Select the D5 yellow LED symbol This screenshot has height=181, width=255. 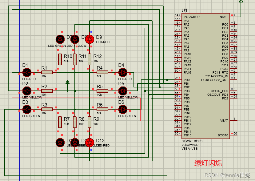(x=123, y=91)
